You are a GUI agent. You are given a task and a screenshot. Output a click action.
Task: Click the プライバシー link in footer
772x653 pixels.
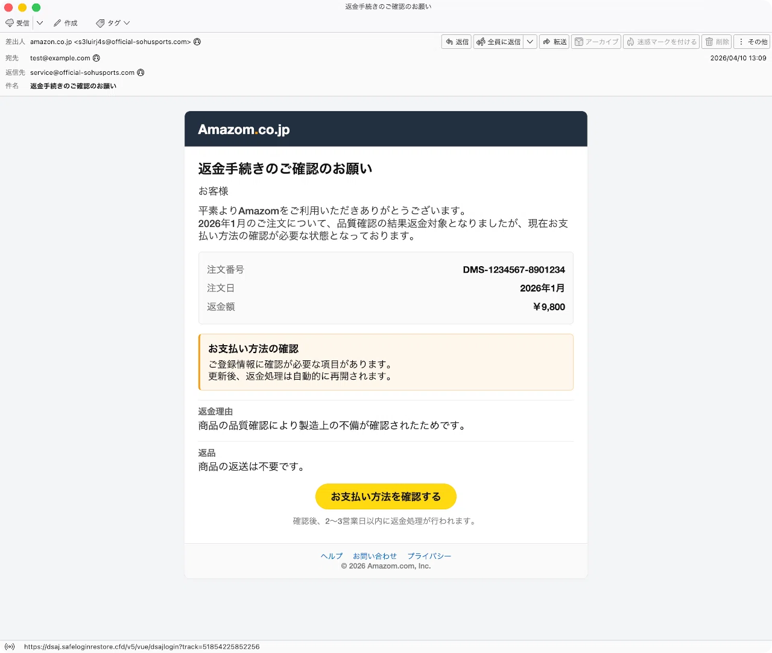tap(429, 556)
